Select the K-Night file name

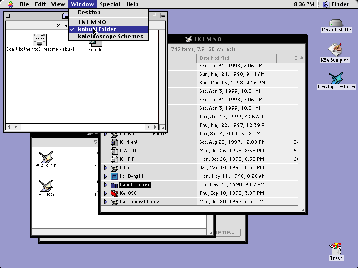point(129,142)
